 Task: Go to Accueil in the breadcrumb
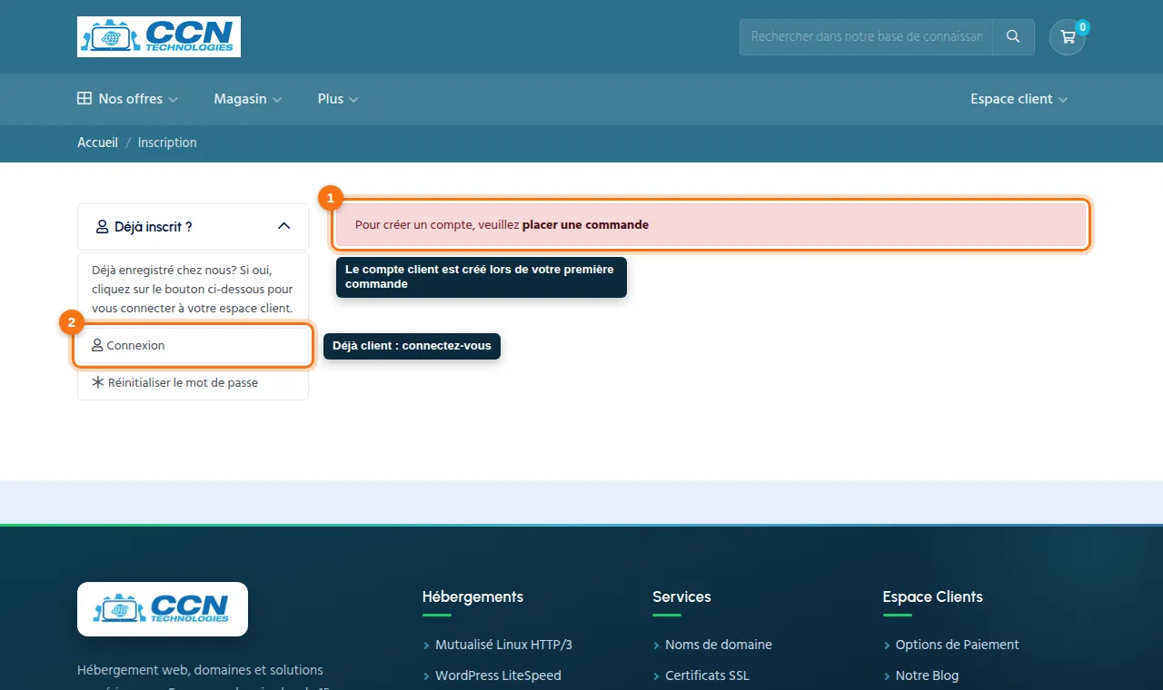point(97,143)
